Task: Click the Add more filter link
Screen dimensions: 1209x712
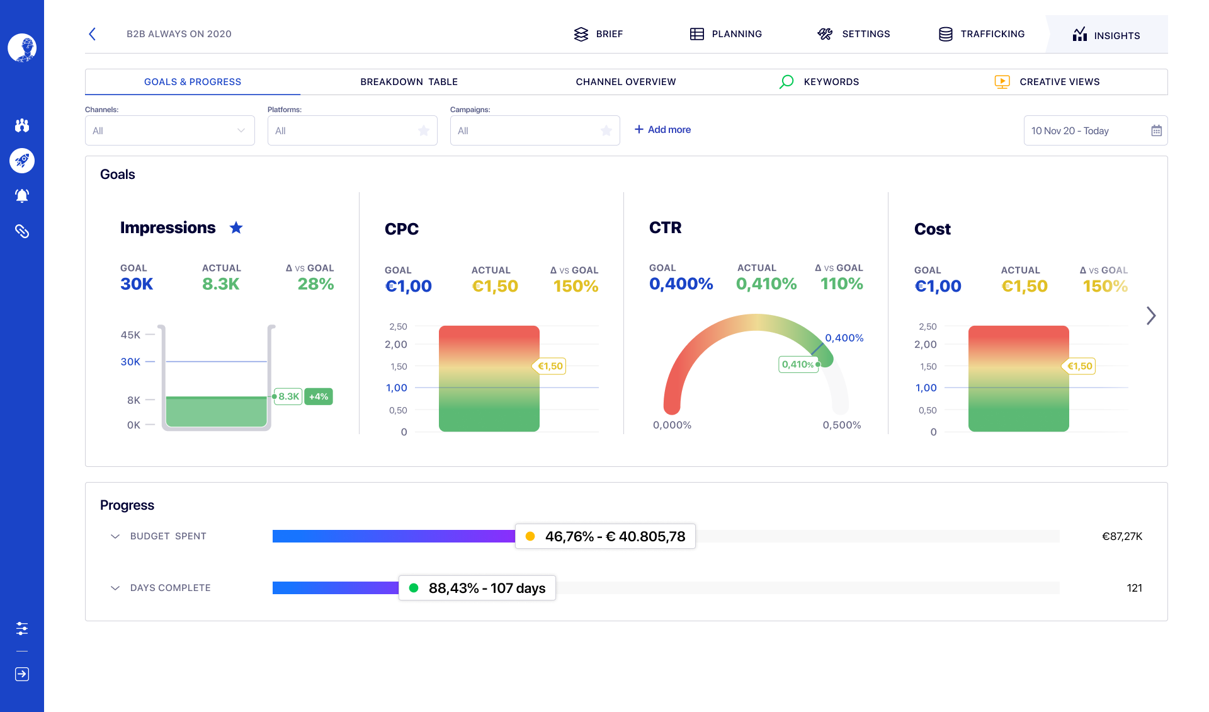Action: 662,129
